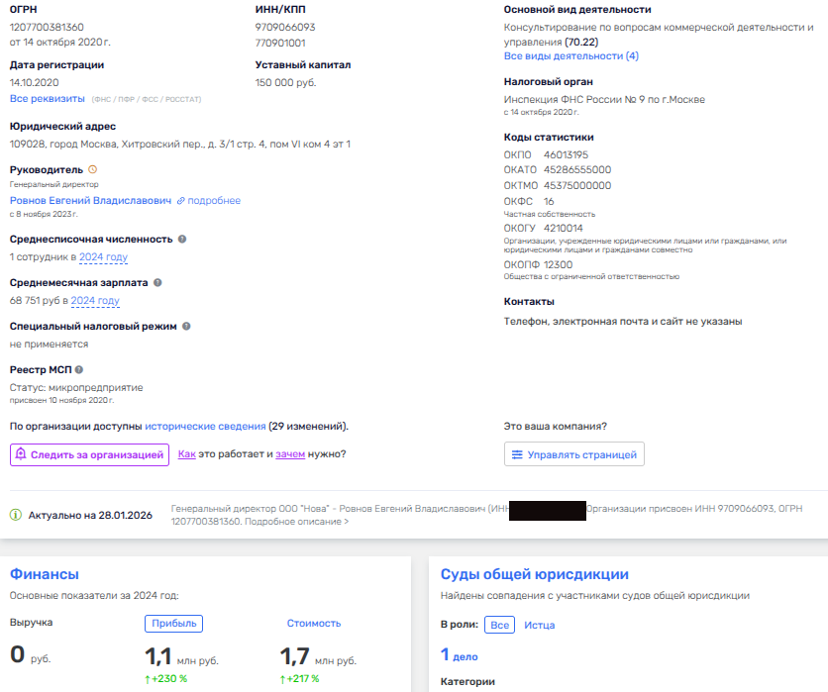Expand Все реквизиты details
Screen dimensions: 828x692
point(47,99)
